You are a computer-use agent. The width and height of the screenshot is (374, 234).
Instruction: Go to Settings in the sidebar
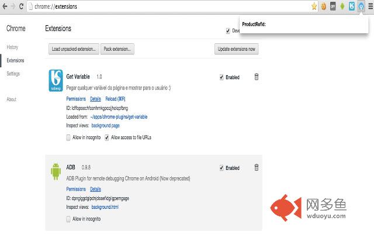tap(13, 74)
